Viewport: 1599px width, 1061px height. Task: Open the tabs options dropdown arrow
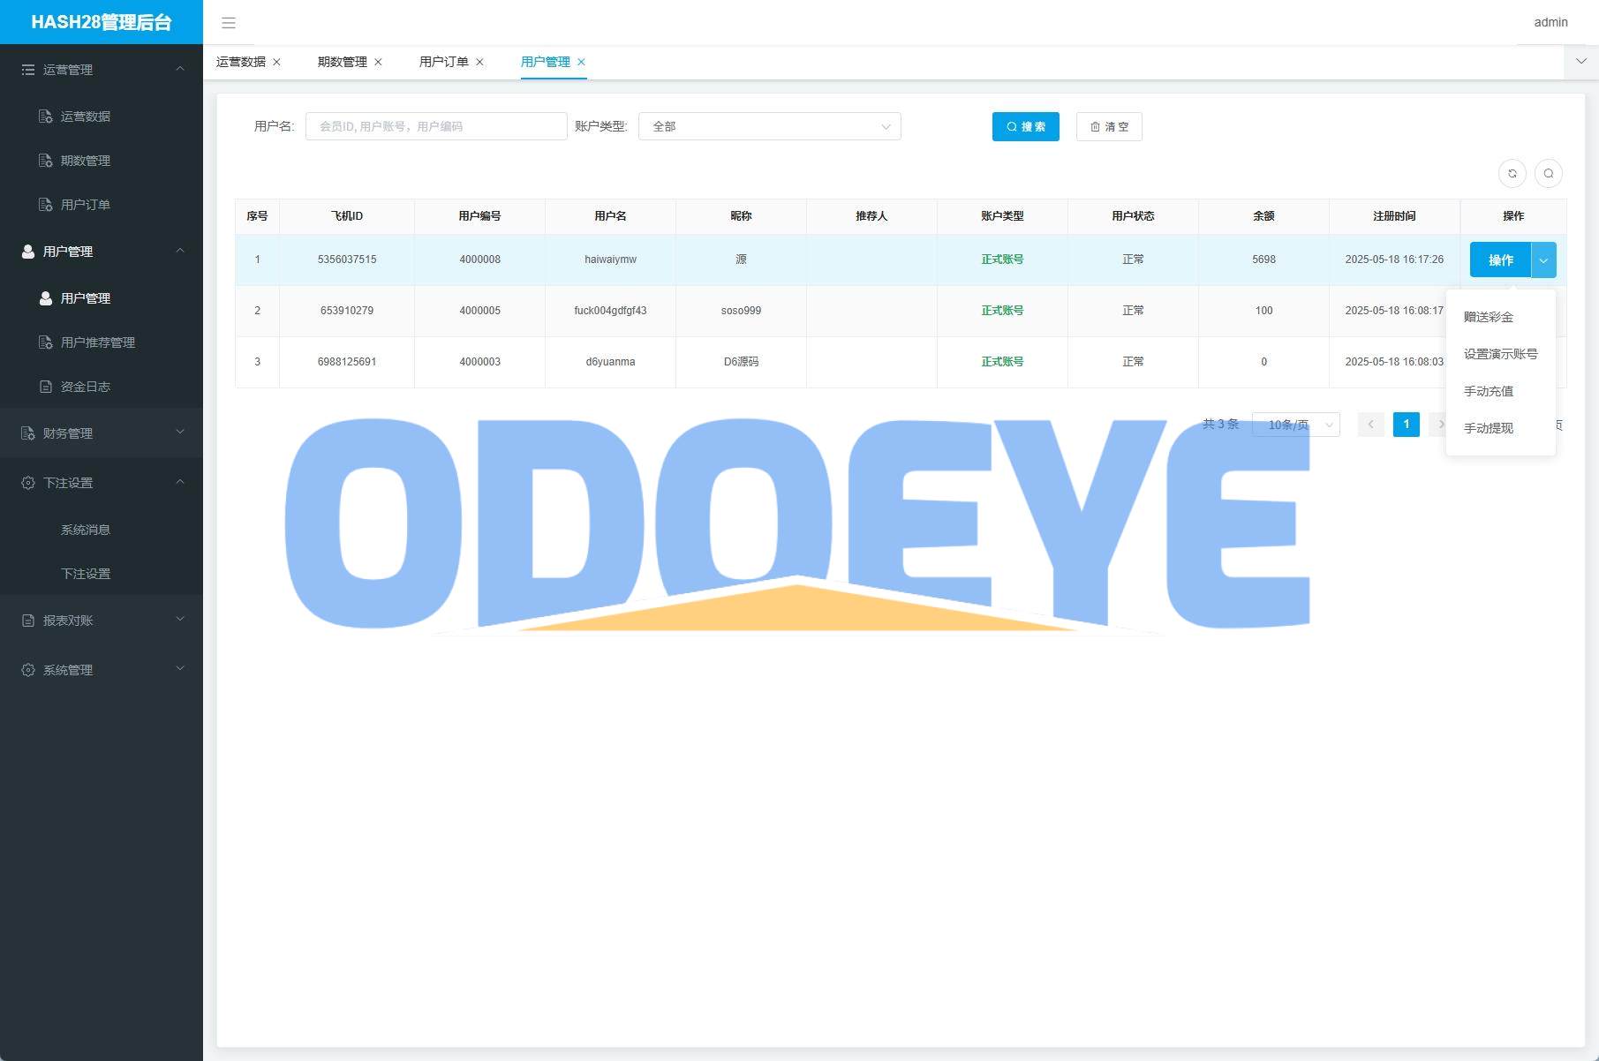pyautogui.click(x=1581, y=62)
